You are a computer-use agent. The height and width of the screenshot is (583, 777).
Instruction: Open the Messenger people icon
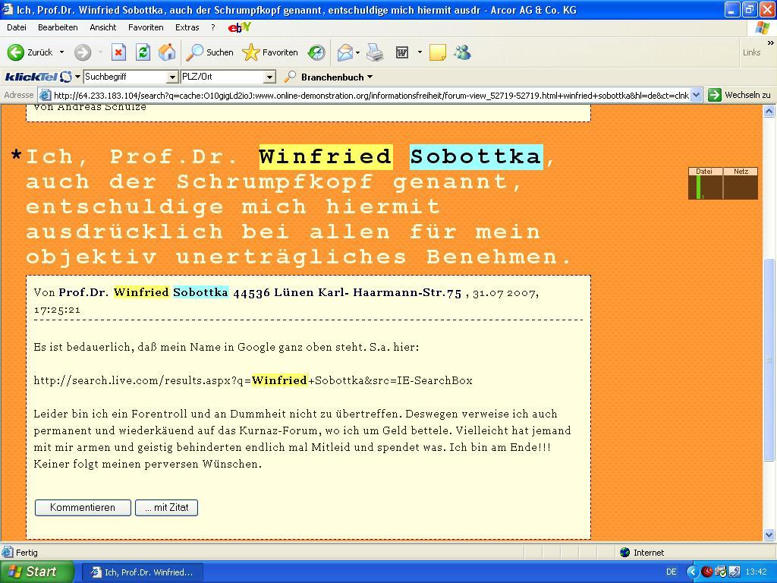click(462, 52)
